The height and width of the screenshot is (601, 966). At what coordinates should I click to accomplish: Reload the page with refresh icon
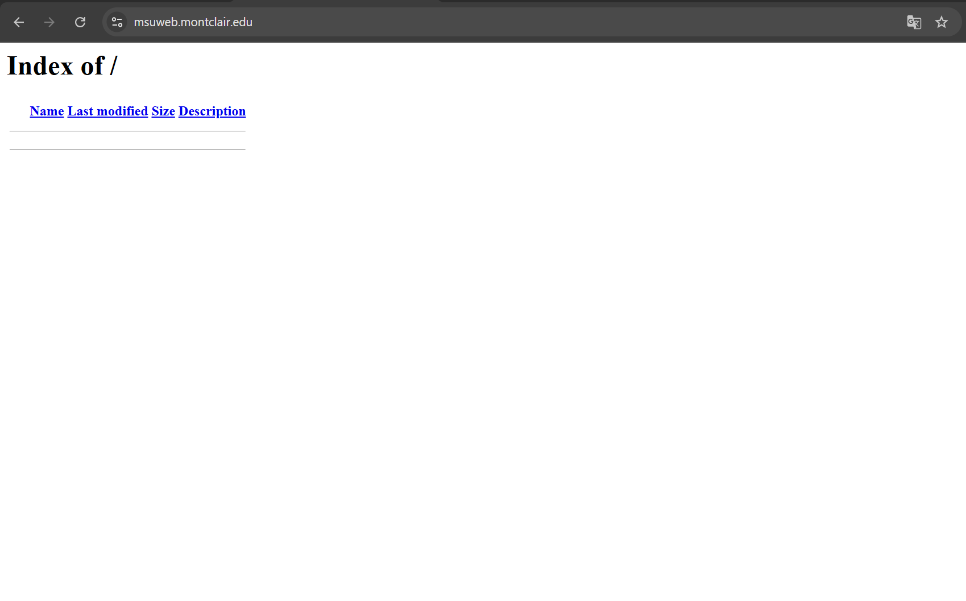click(x=80, y=22)
